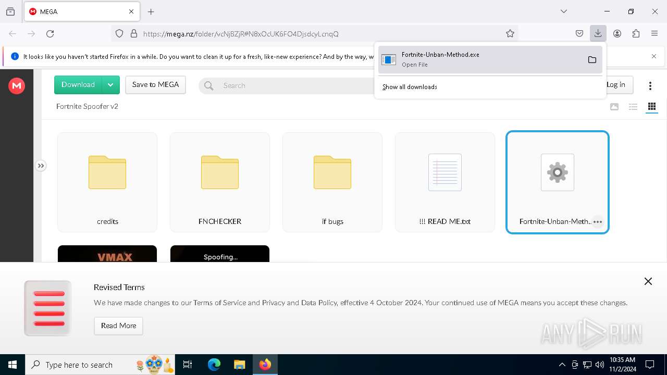Open the Firefox application menu
Viewport: 667px width, 375px height.
(654, 33)
